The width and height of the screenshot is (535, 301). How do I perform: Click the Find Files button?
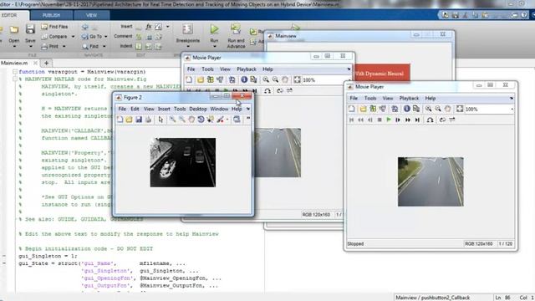tap(54, 26)
